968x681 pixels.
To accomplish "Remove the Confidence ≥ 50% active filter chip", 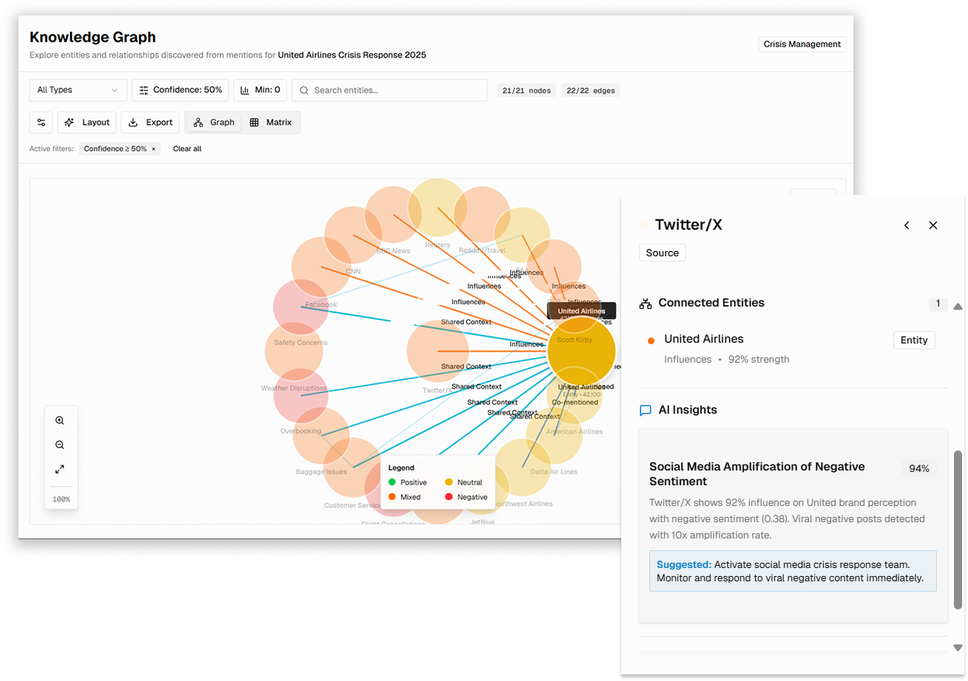I will 154,148.
